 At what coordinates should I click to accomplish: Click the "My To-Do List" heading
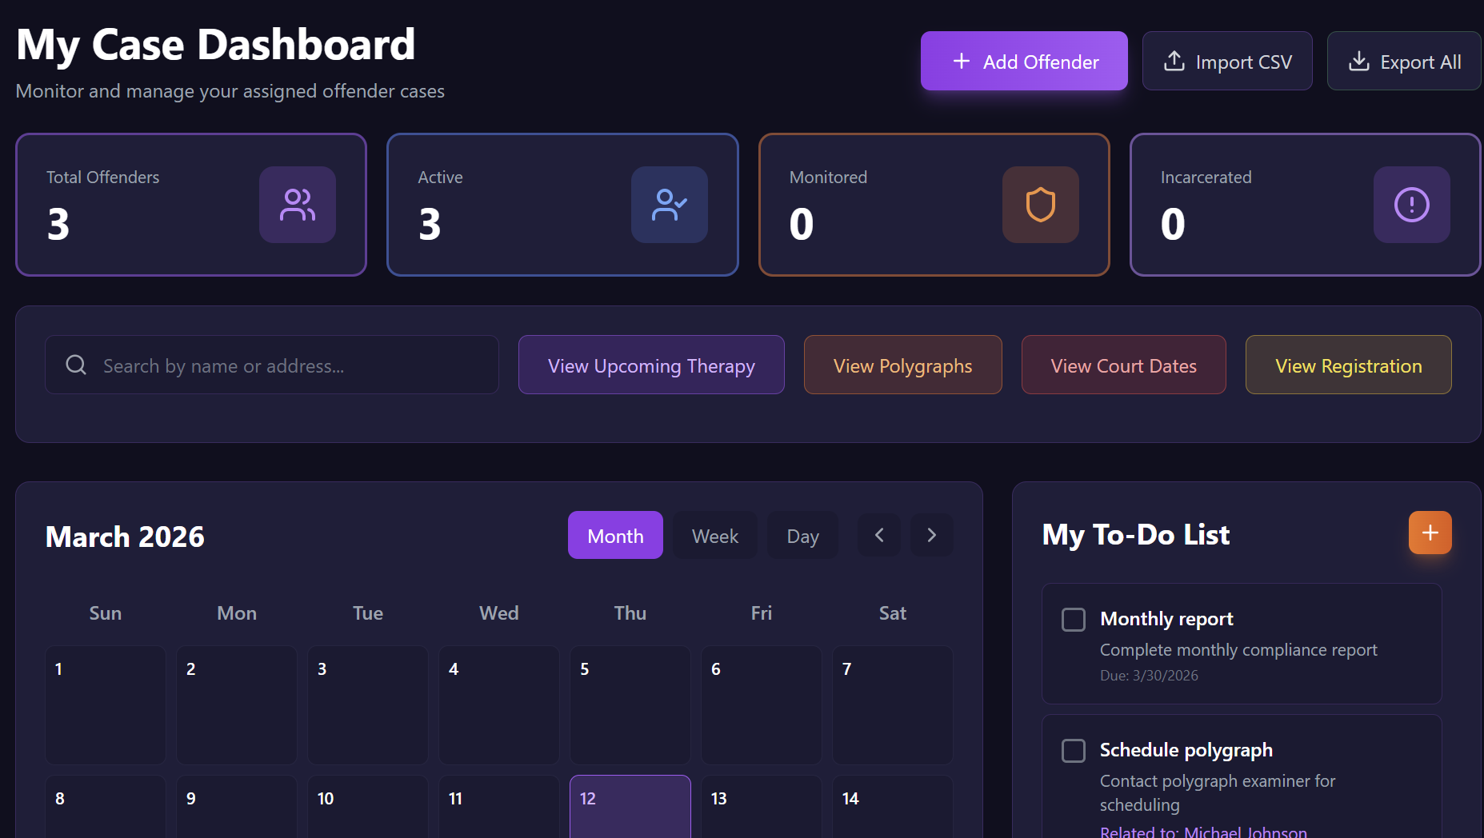coord(1136,534)
